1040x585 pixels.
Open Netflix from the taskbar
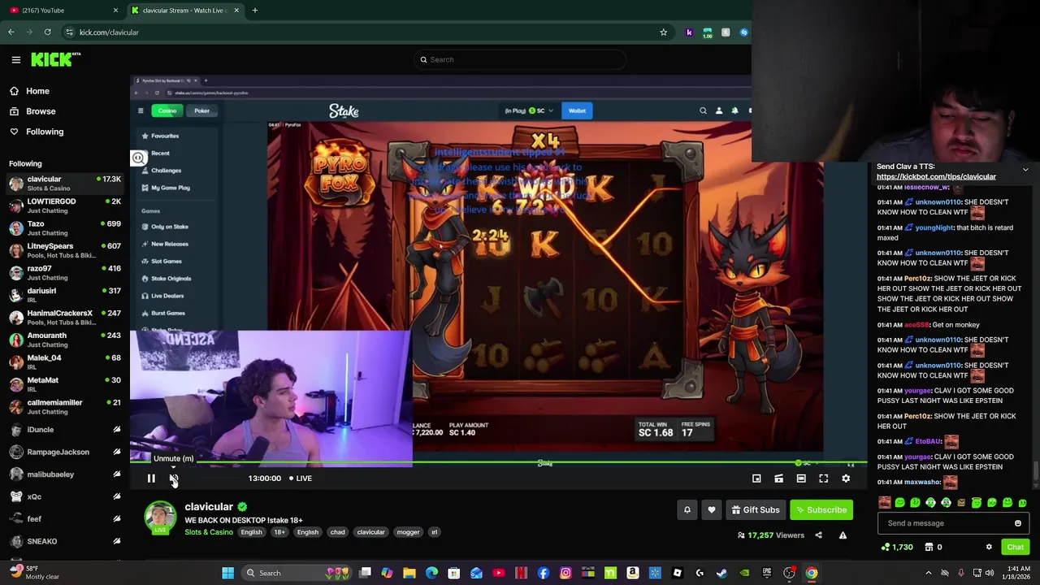tap(521, 574)
